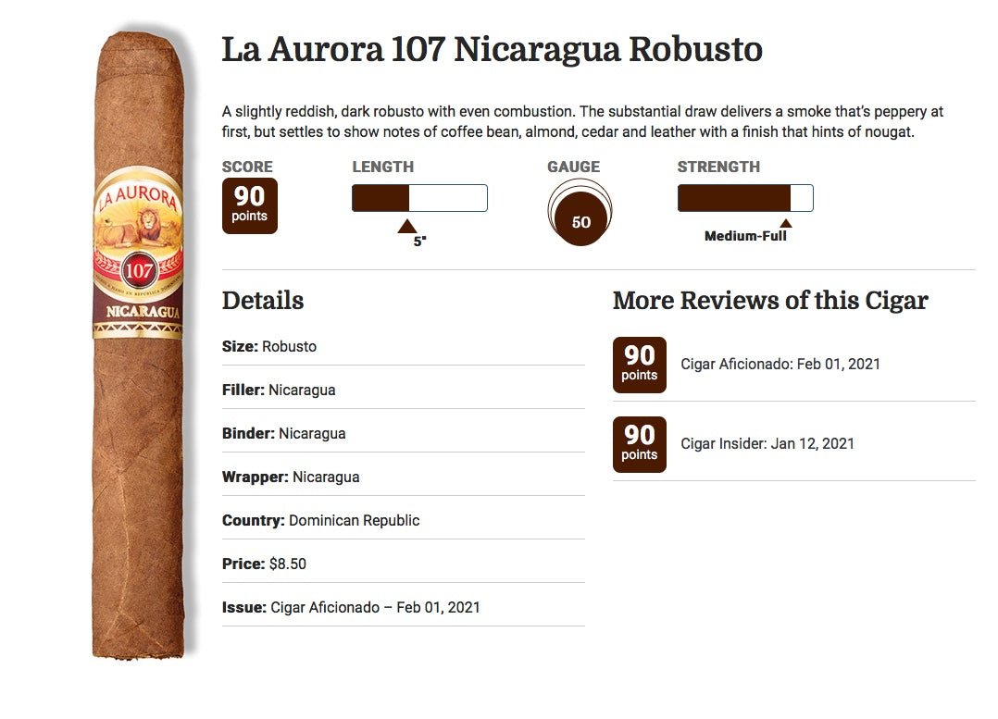Click the Price: $8.50 row
The height and width of the screenshot is (719, 998).
403,564
